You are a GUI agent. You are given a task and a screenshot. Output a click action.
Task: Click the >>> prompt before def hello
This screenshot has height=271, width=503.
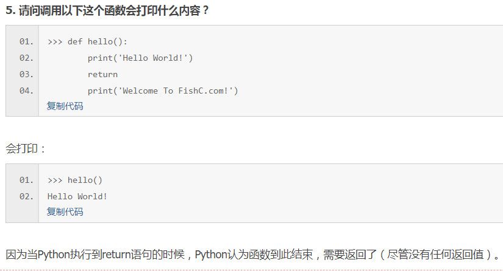point(54,42)
